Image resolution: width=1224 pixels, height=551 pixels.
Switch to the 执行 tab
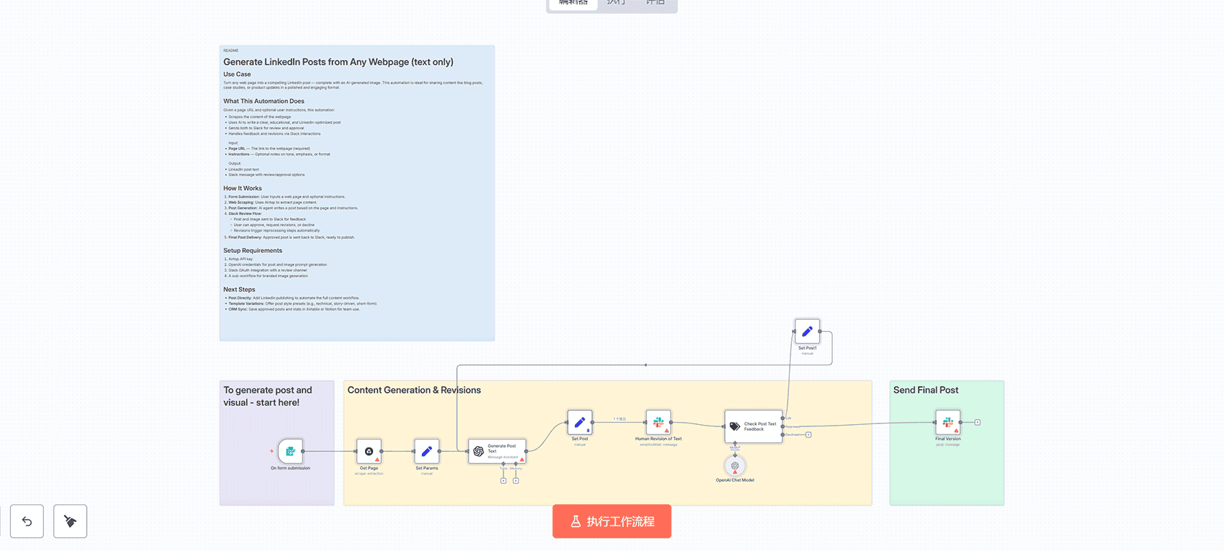[x=616, y=3]
